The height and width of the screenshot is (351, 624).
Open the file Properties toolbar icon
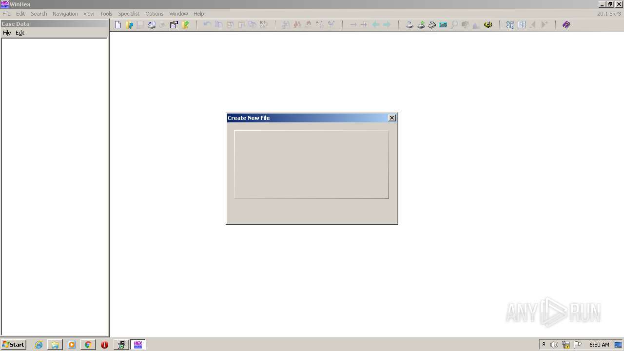pos(174,25)
